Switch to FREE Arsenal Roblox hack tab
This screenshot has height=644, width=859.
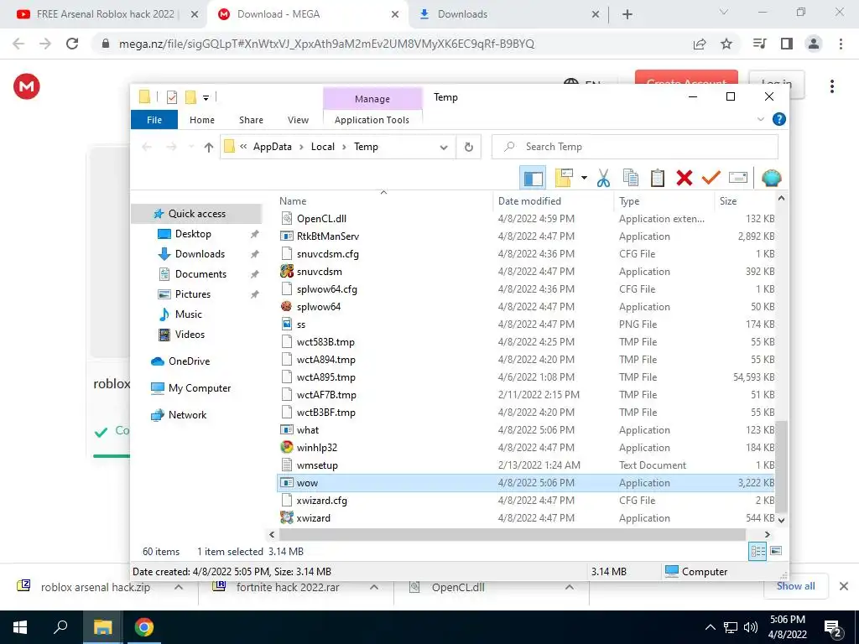point(104,14)
